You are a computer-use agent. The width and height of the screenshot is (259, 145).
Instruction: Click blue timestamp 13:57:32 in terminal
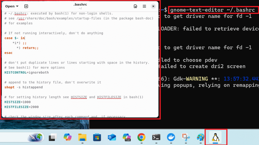pyautogui.click(x=241, y=79)
